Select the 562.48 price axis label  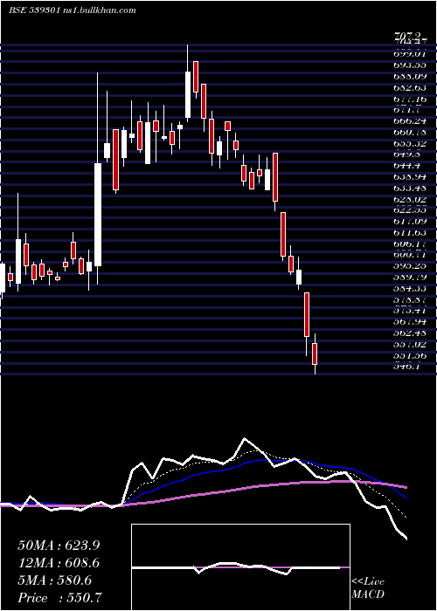[x=411, y=333]
